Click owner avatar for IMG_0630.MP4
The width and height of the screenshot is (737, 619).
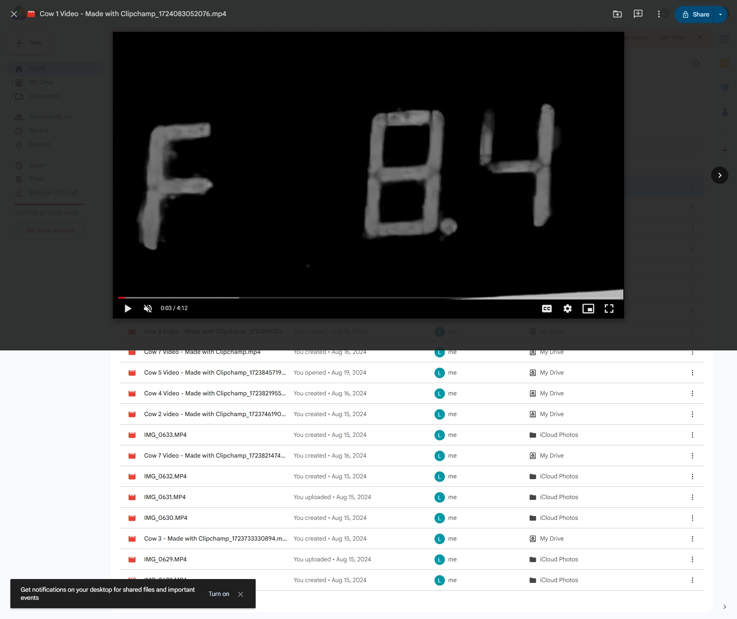[440, 518]
